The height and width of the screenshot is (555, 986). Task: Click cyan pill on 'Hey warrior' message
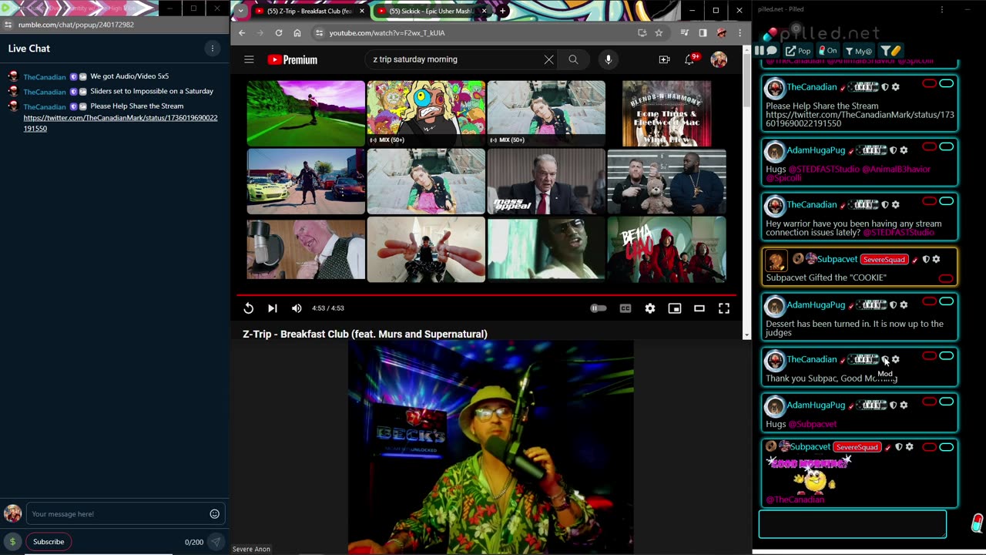[946, 201]
